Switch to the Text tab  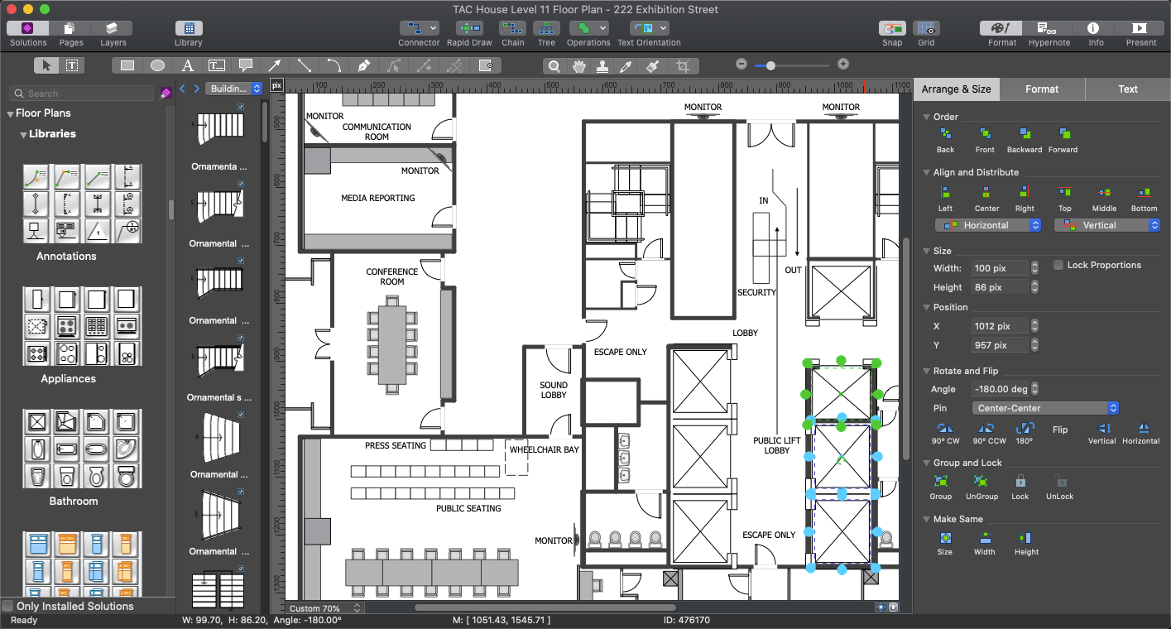tap(1127, 89)
